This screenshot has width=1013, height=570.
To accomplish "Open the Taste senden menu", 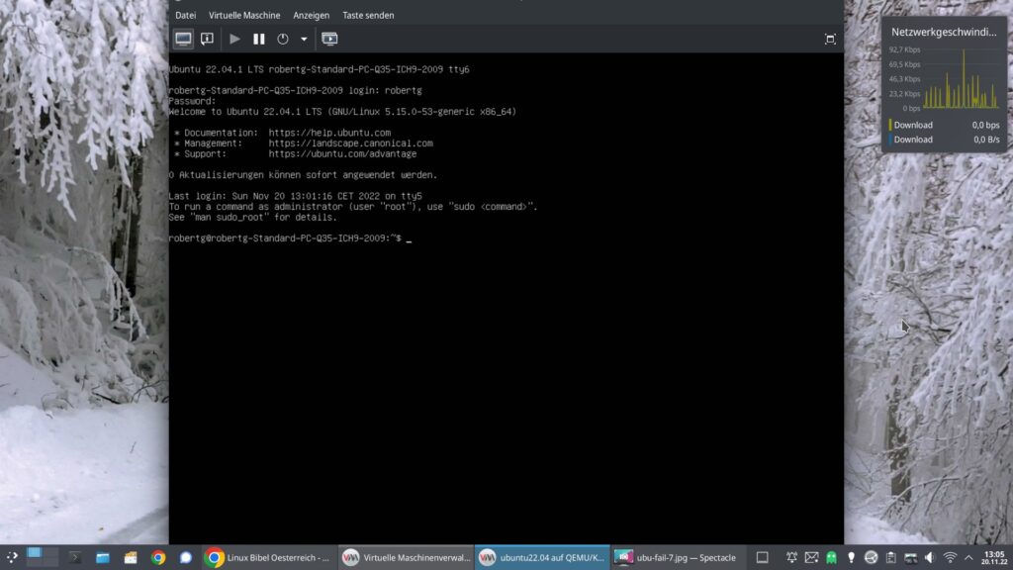I will pos(368,15).
